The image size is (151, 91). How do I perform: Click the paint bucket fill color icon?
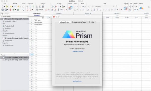pyautogui.click(x=63, y=7)
